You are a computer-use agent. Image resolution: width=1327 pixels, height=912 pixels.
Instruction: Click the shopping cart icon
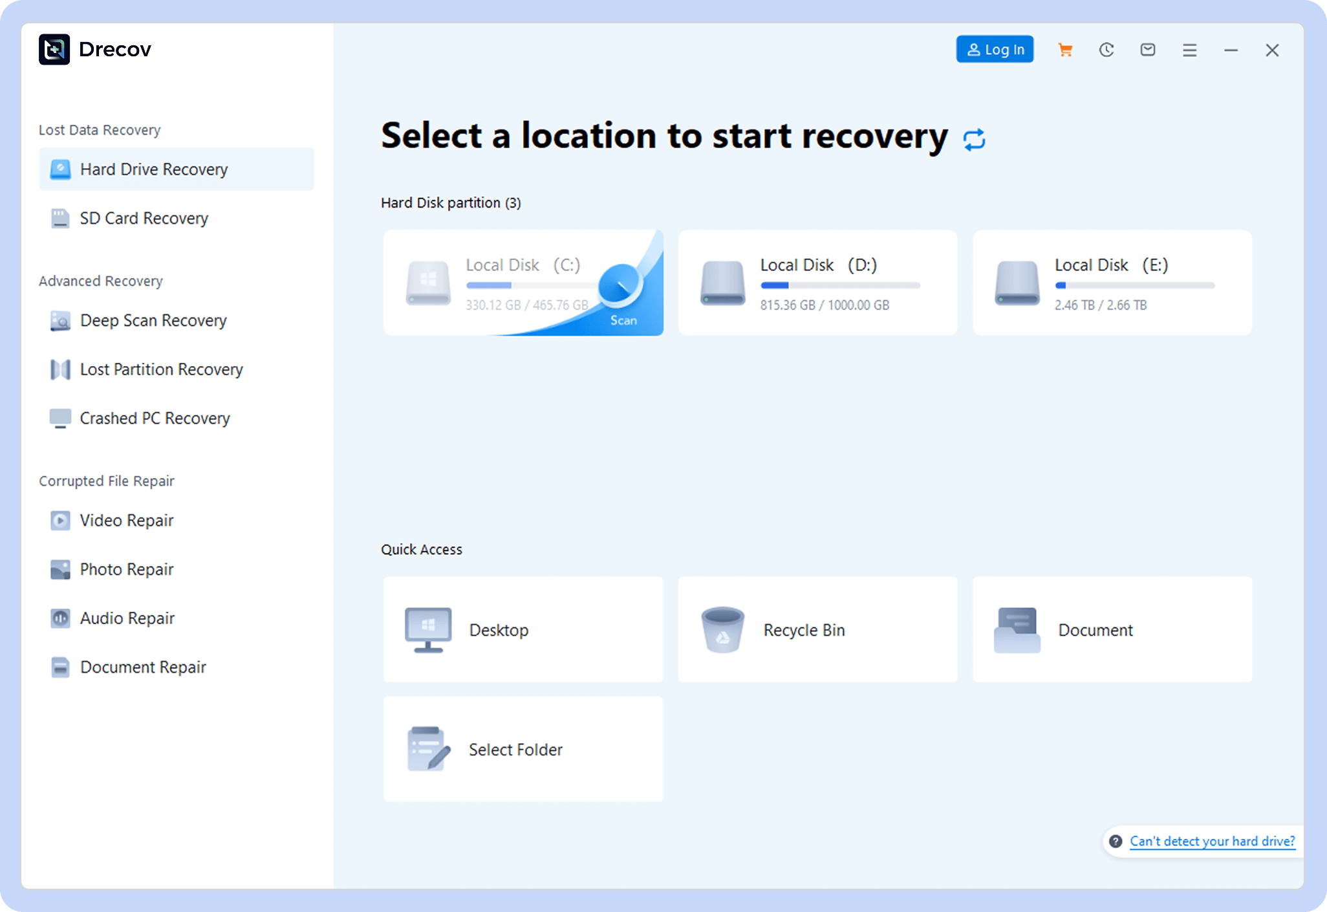point(1065,50)
